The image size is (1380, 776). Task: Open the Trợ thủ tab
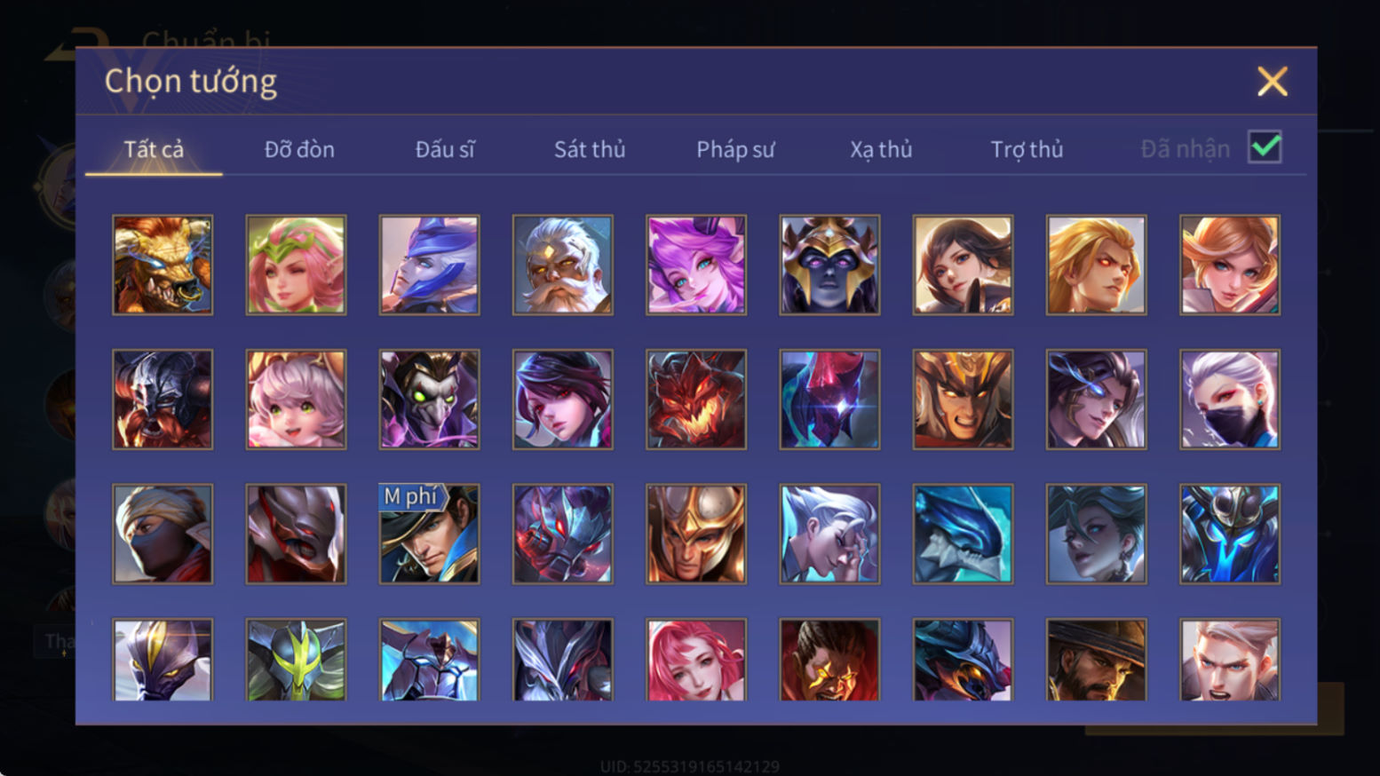[x=1027, y=149]
